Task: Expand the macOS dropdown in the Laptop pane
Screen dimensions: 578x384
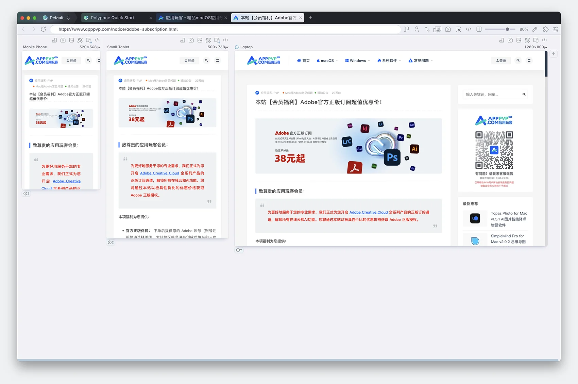Action: tap(327, 61)
